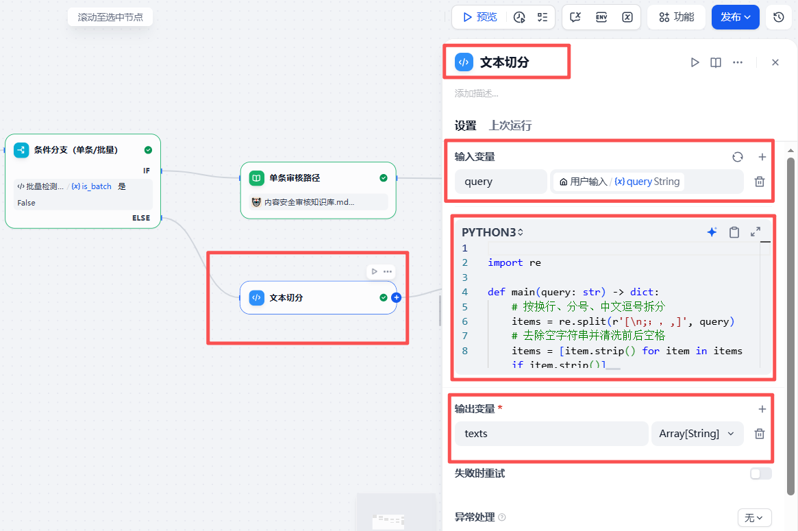Screen dimensions: 798x531
Task: Delete the texts output variable
Action: point(760,434)
